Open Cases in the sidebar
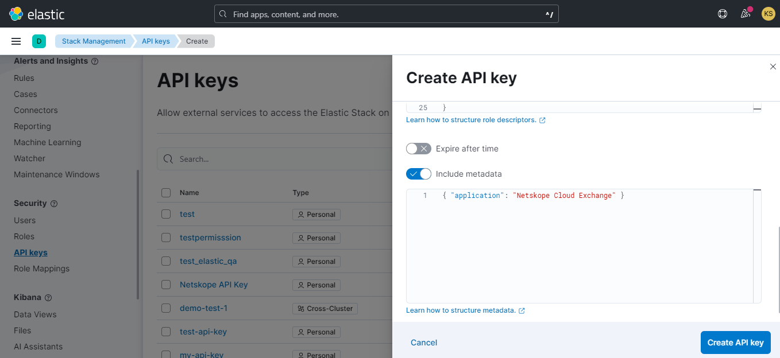The height and width of the screenshot is (358, 780). click(x=25, y=94)
